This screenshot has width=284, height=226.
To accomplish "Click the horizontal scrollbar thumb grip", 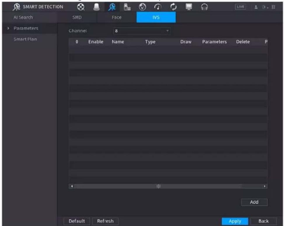I will click(158, 186).
